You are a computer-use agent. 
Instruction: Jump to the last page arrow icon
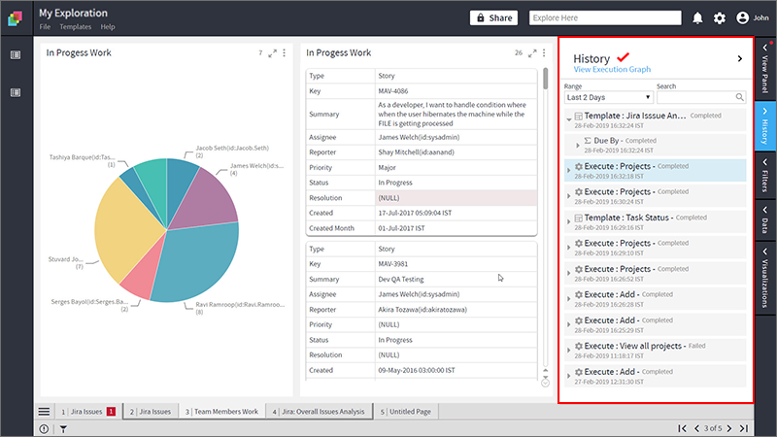point(744,428)
